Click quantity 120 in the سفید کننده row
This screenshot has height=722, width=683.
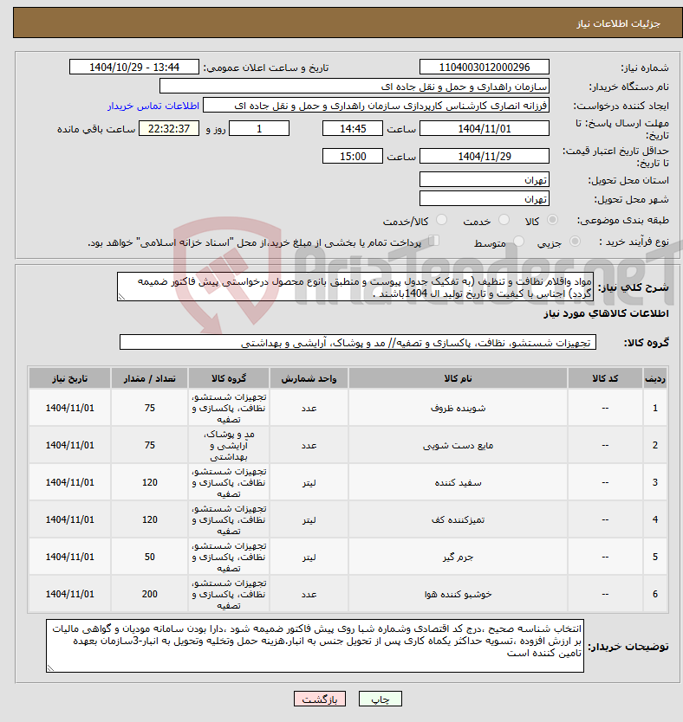coord(150,482)
